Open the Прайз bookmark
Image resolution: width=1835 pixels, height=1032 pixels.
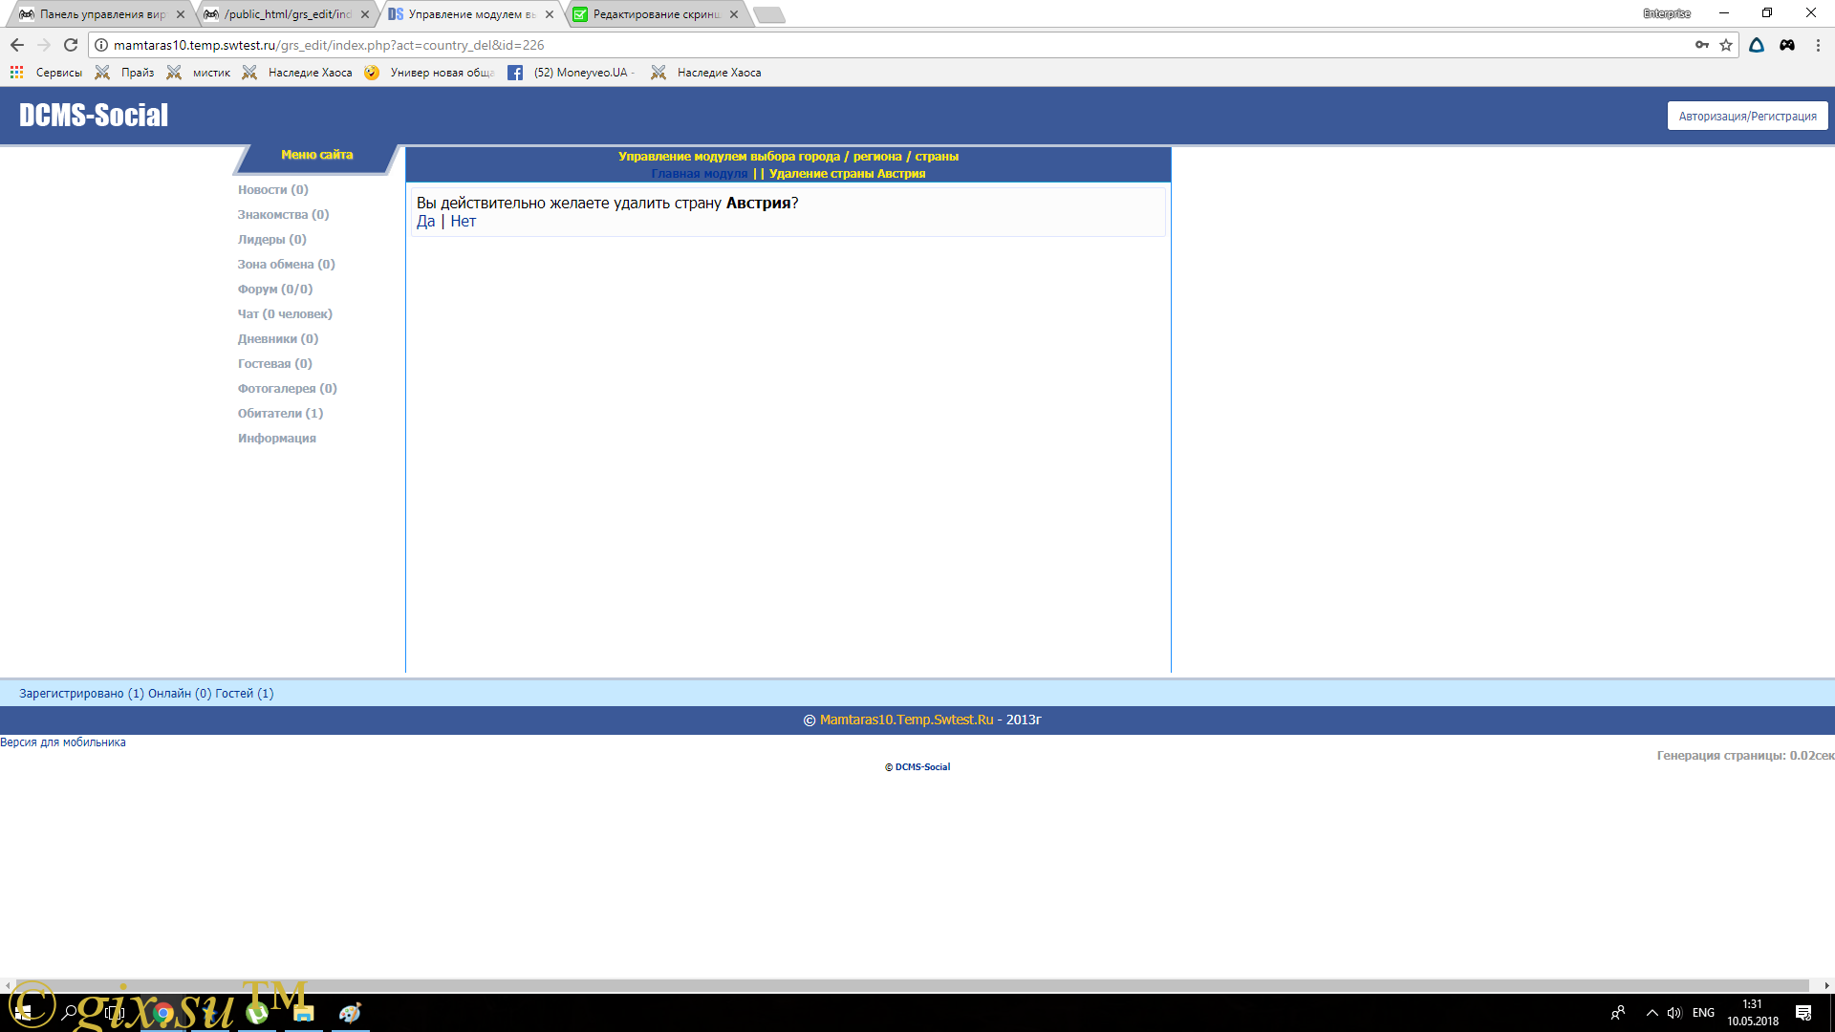pyautogui.click(x=125, y=73)
